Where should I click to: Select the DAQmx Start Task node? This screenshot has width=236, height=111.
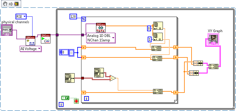(x=46, y=39)
